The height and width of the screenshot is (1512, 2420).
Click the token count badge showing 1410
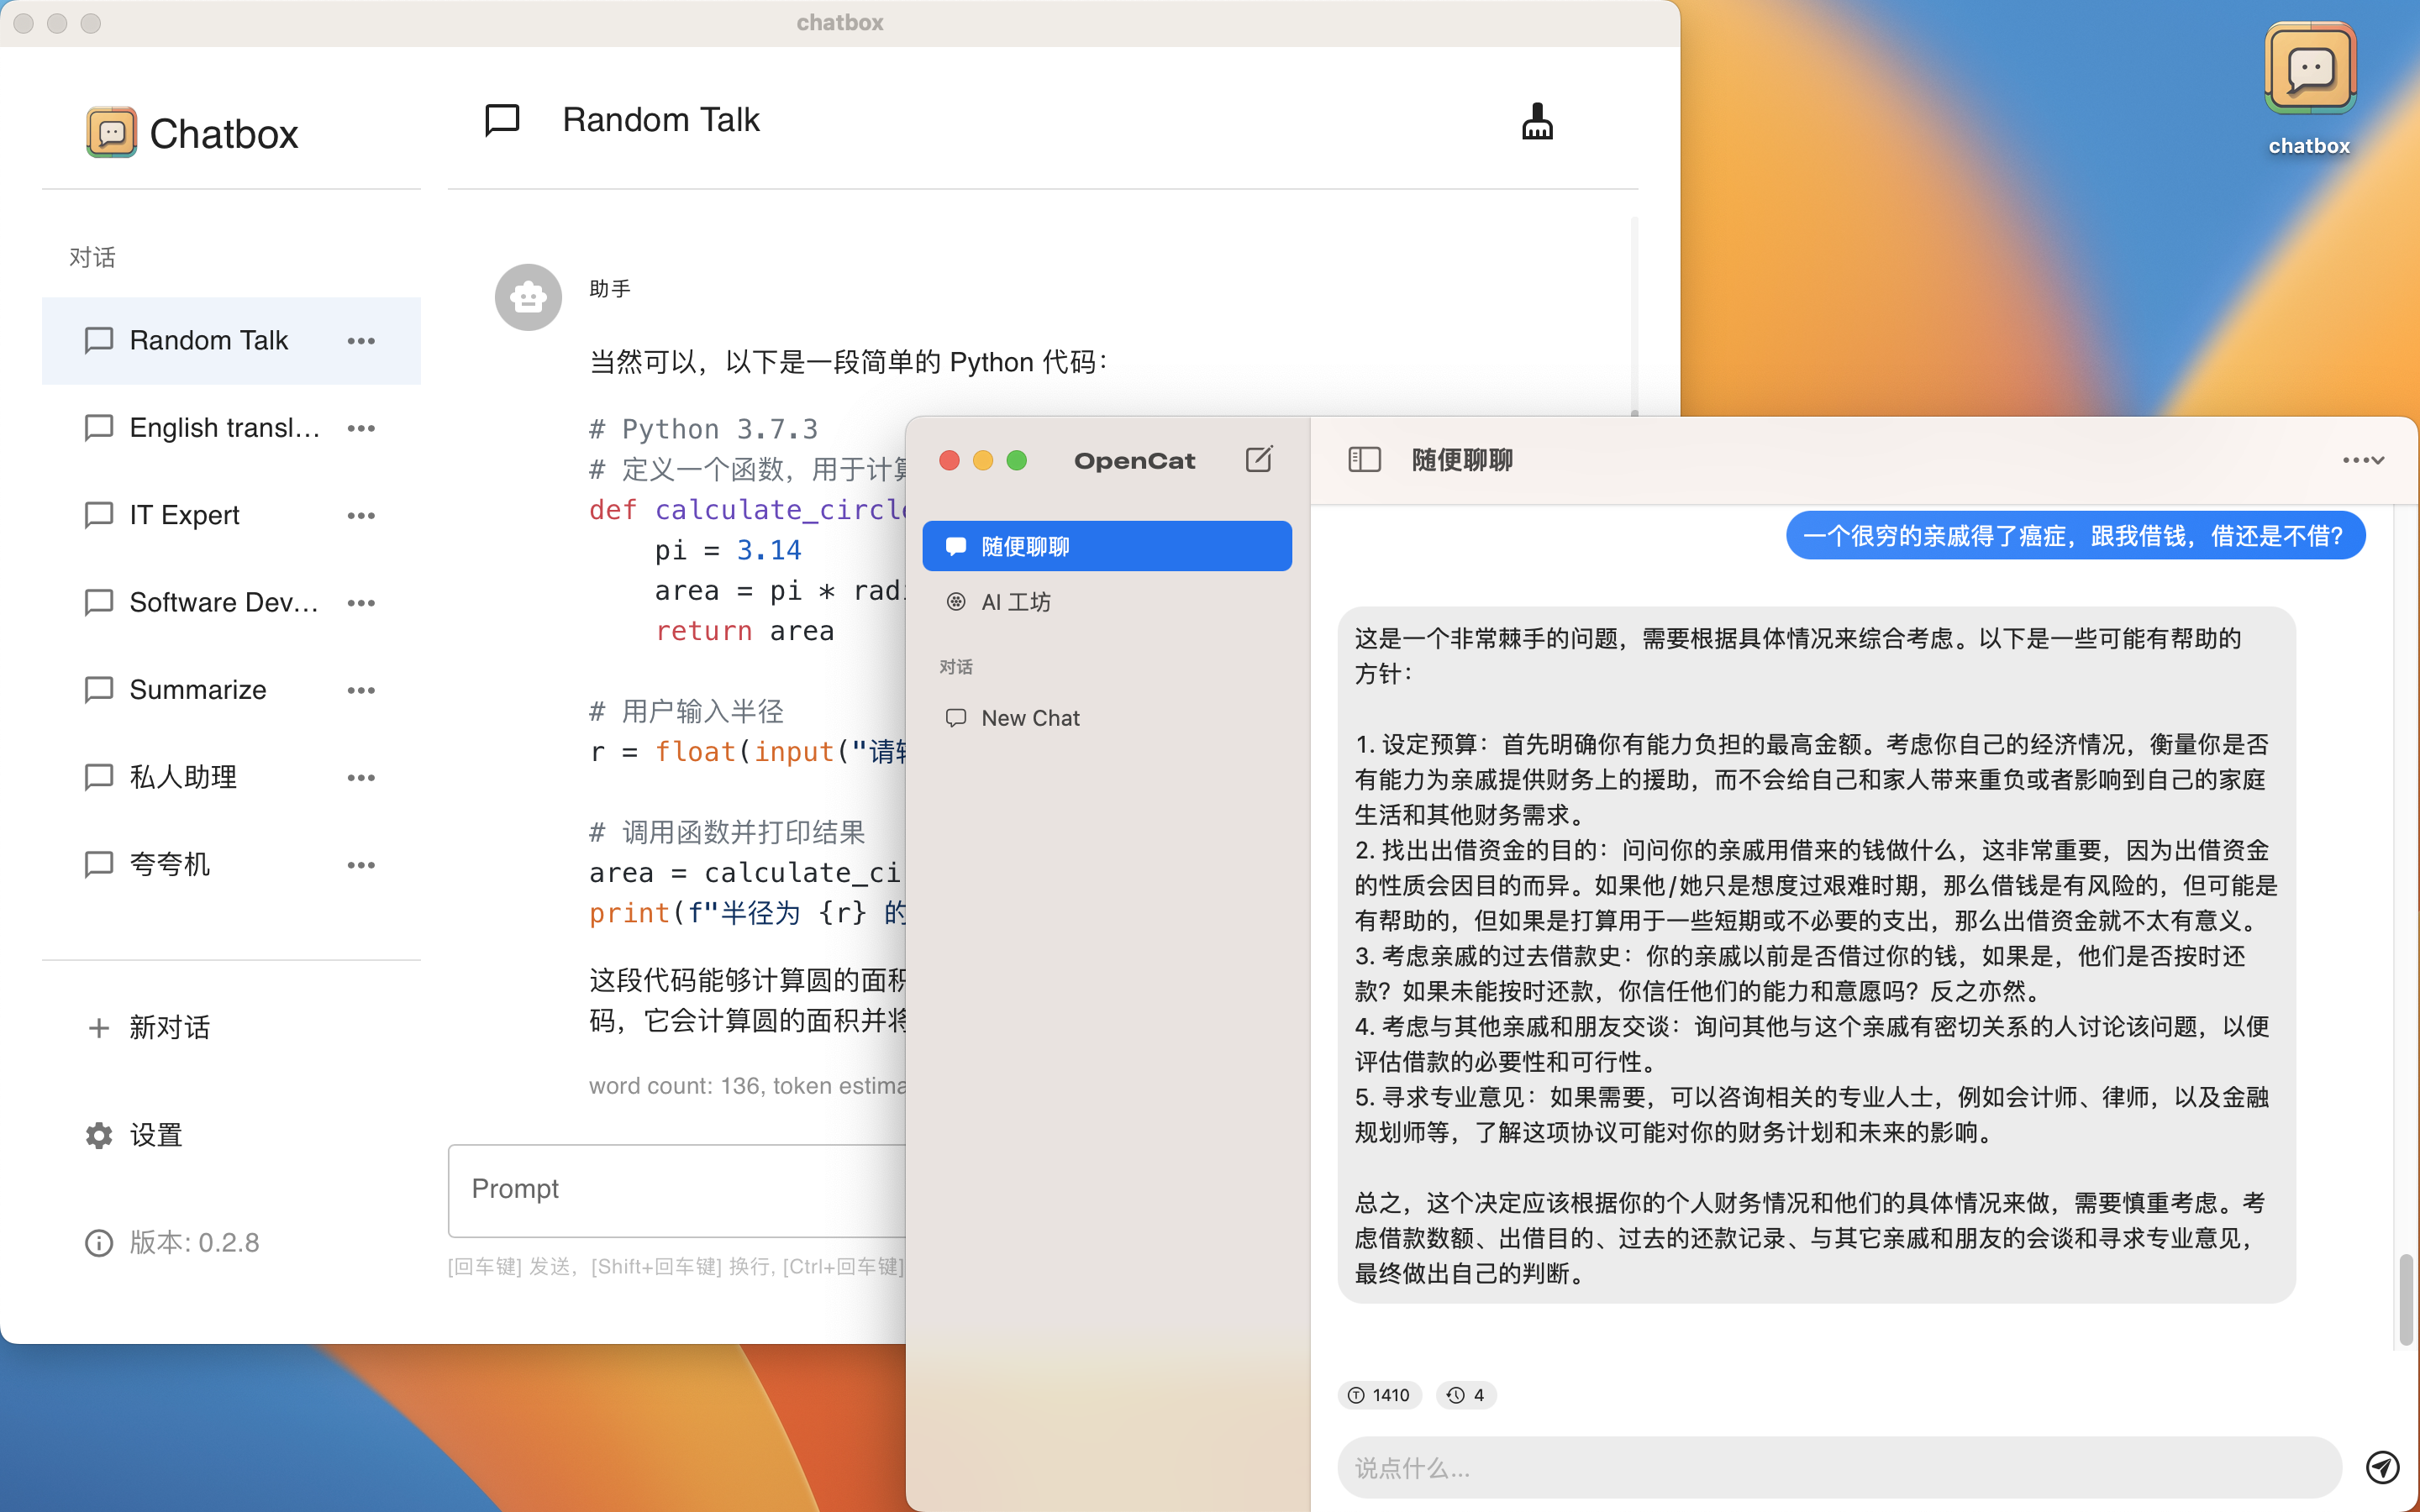(x=1379, y=1394)
